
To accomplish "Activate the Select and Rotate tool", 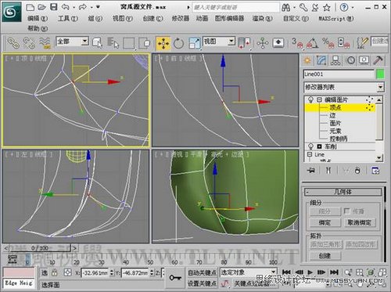I will 178,43.
